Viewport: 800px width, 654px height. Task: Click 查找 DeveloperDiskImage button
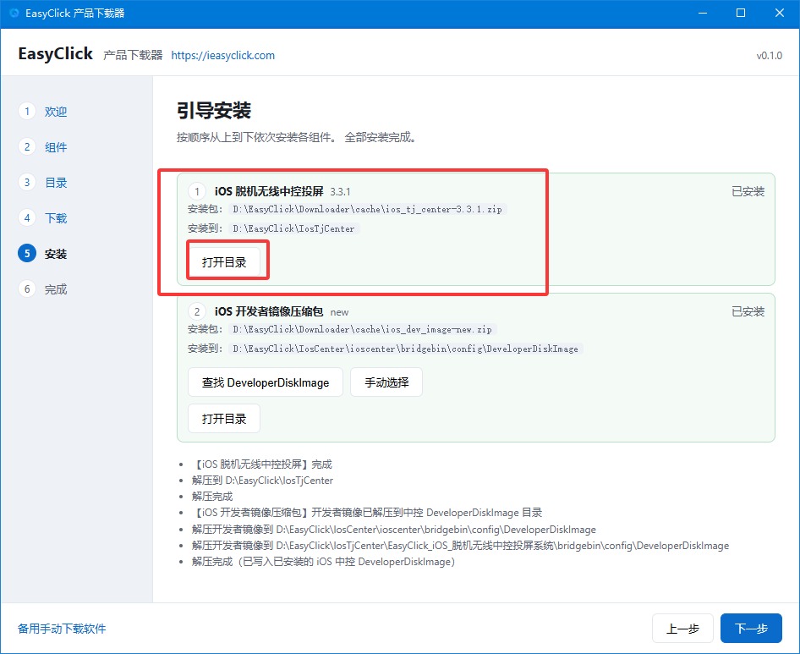[x=266, y=382]
